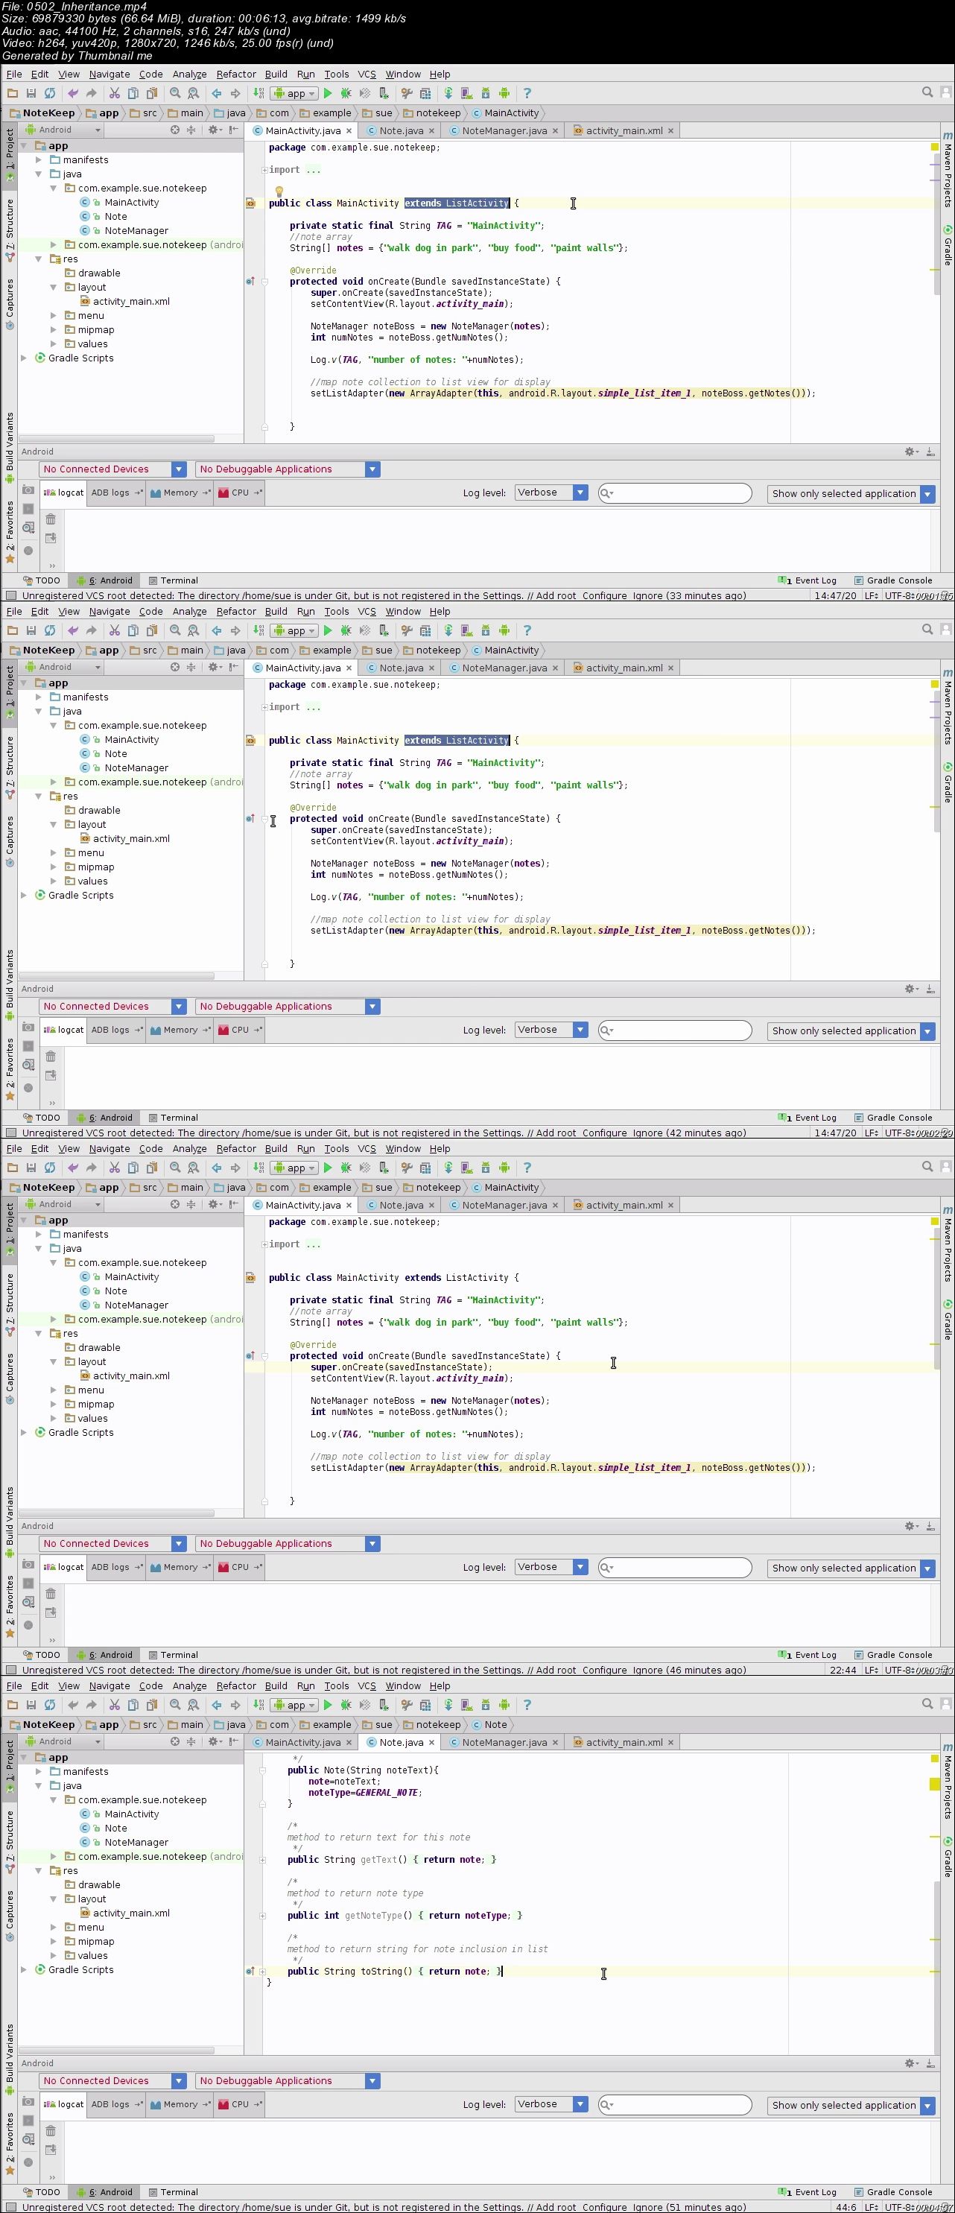Click project panel gear settings in the third frame
Image resolution: width=955 pixels, height=2213 pixels.
pos(214,1203)
